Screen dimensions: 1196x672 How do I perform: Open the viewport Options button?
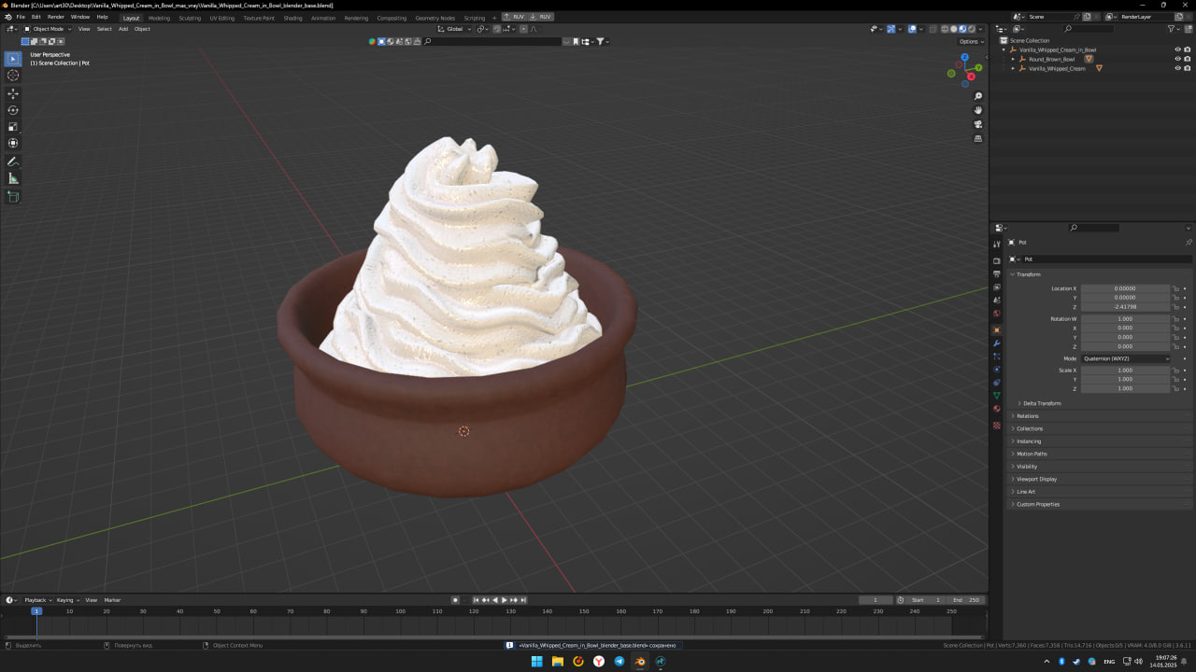tap(971, 41)
